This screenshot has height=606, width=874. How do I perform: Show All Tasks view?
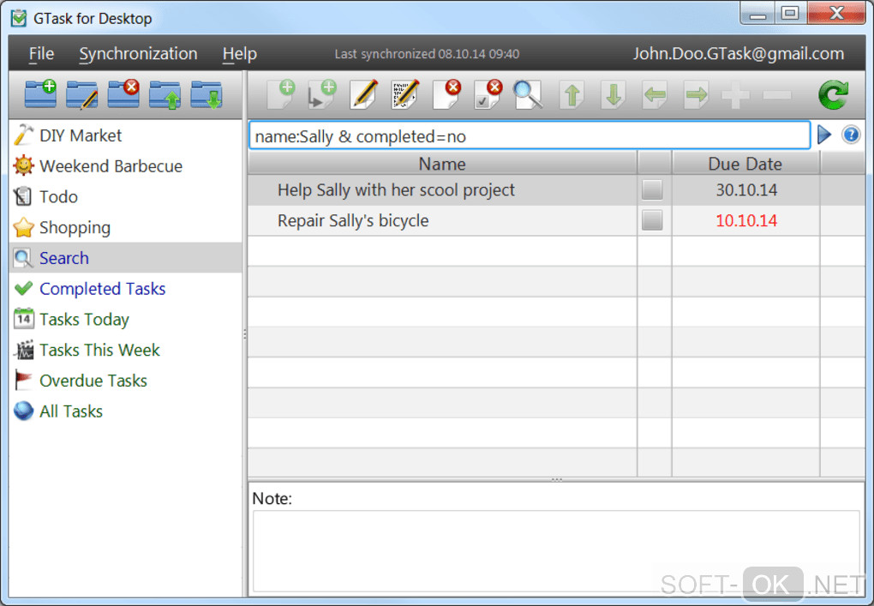127,411
